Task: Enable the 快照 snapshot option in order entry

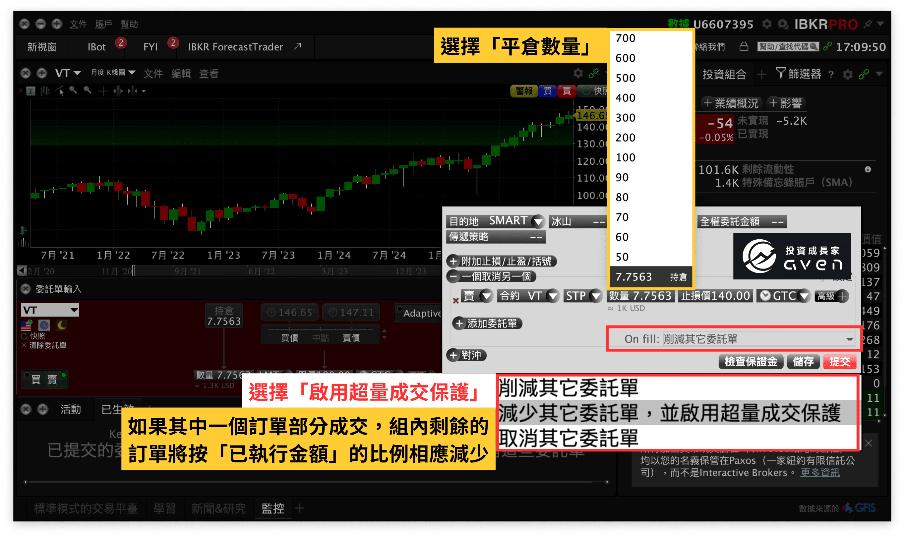Action: pyautogui.click(x=36, y=336)
